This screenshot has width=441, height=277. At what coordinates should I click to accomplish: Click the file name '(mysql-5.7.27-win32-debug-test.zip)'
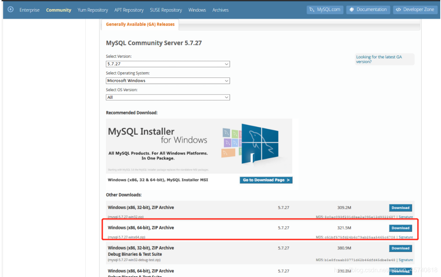134,260
